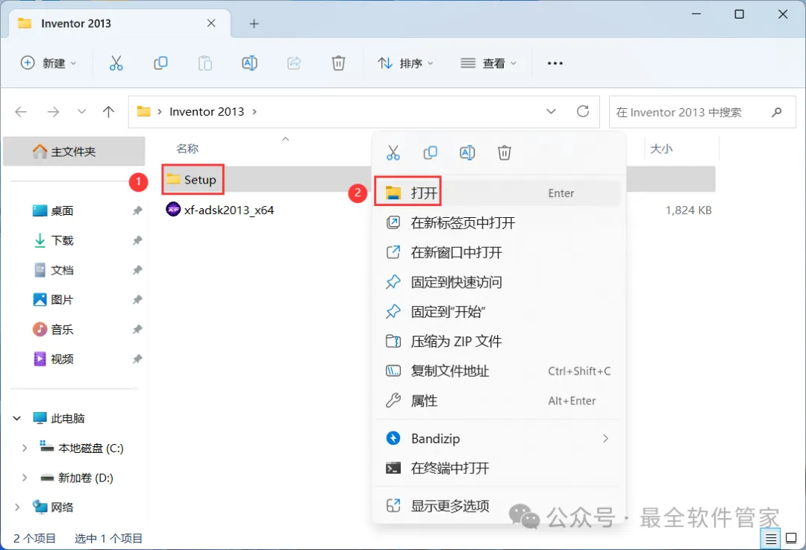Expand 本地磁盘 (C:) node
The height and width of the screenshot is (550, 806).
pos(24,449)
